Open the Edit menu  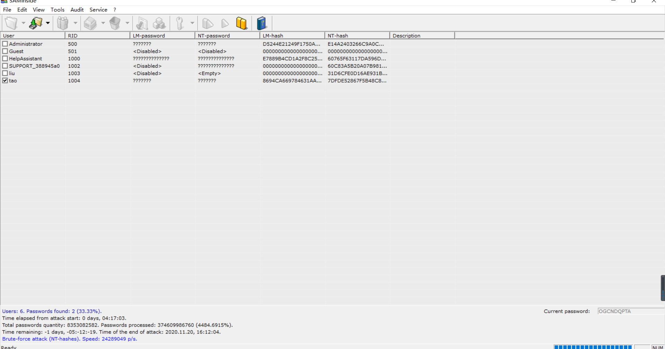[22, 10]
